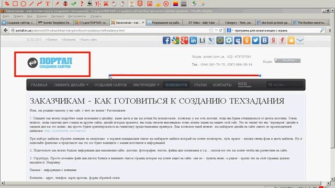Image resolution: width=335 pixels, height=188 pixels.
Task: Share page on Facebook
Action: pos(166,40)
